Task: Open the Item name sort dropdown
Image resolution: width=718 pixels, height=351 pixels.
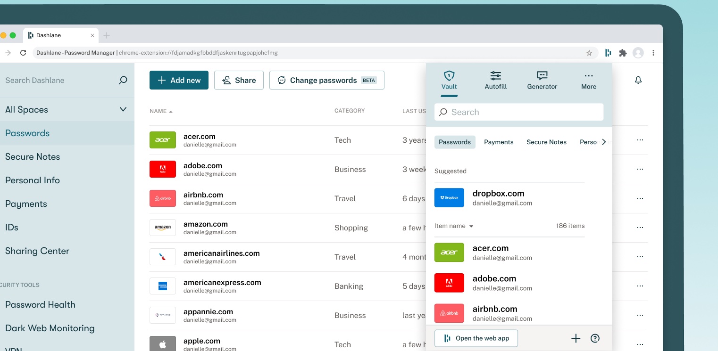Action: tap(453, 226)
